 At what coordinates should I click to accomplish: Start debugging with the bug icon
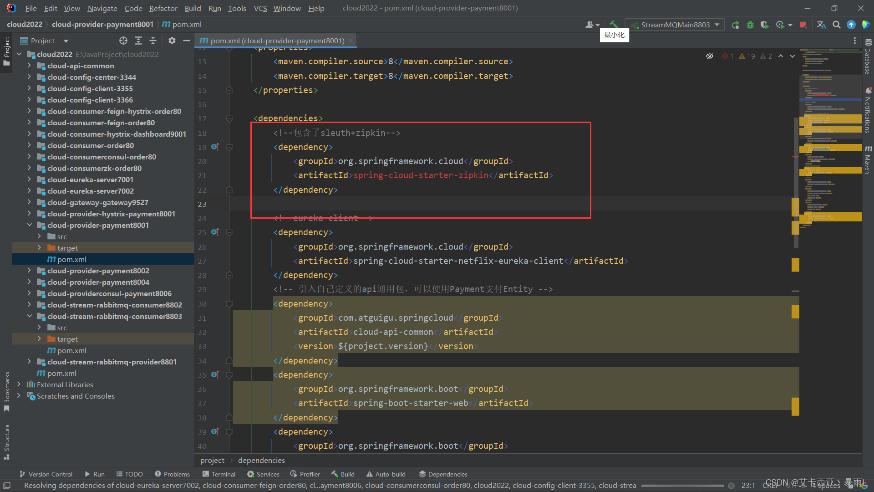(750, 25)
